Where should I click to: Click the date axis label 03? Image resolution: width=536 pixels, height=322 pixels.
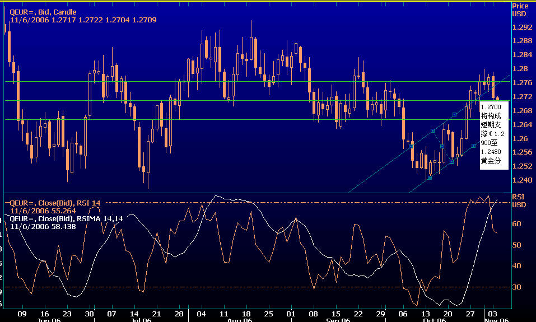pos(492,314)
